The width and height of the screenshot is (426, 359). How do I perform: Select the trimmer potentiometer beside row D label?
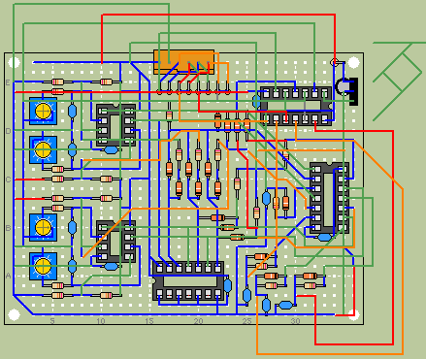(x=43, y=149)
